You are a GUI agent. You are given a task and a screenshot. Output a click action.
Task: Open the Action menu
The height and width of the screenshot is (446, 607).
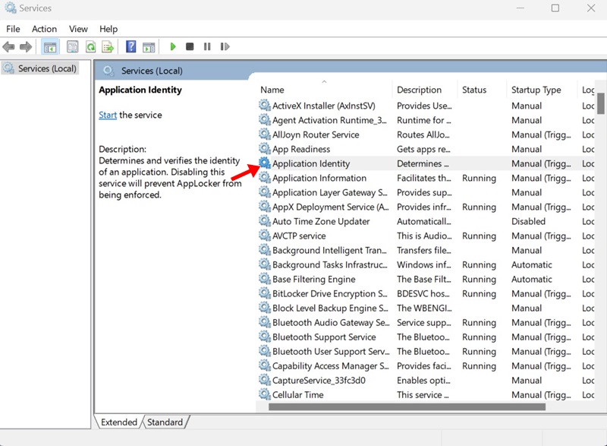pyautogui.click(x=44, y=29)
